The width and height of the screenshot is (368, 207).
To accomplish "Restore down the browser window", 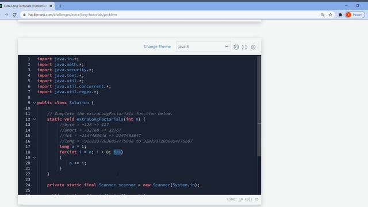I will [358, 5].
